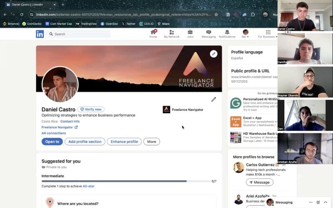This screenshot has width=333, height=208.
Task: Open the Notifications bell
Action: (x=227, y=32)
